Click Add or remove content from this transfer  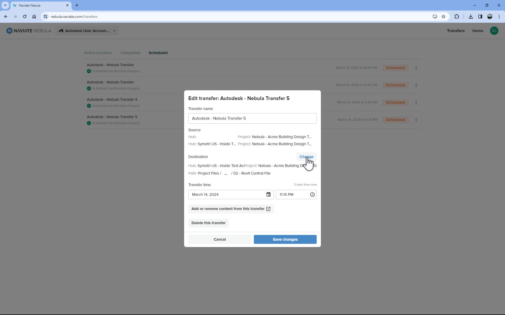[x=231, y=209]
